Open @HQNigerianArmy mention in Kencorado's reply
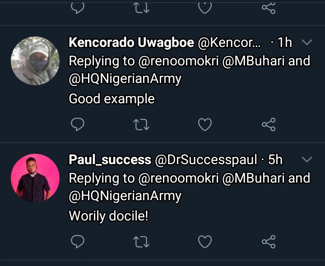The image size is (325, 266). pyautogui.click(x=125, y=79)
